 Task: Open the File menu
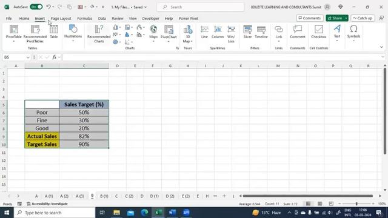[8, 18]
